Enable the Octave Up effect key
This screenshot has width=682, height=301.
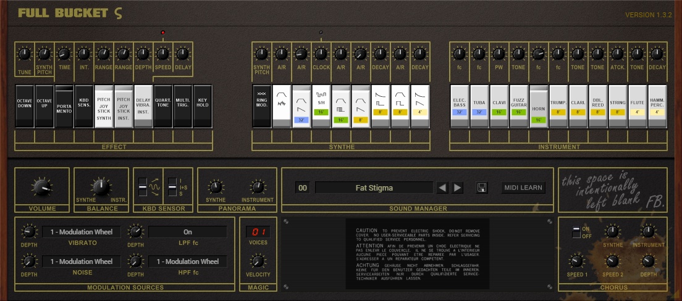pyautogui.click(x=44, y=106)
